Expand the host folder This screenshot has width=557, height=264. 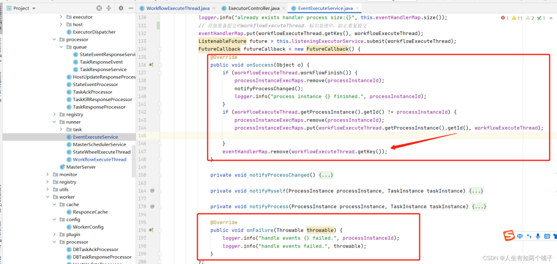[x=61, y=25]
